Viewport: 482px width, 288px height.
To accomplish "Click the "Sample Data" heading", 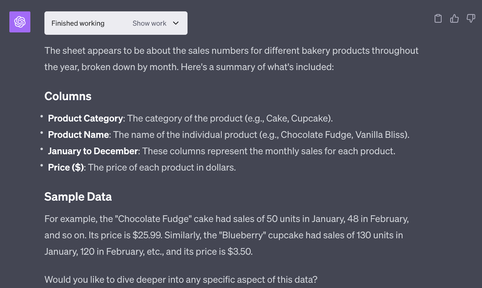I will [78, 197].
